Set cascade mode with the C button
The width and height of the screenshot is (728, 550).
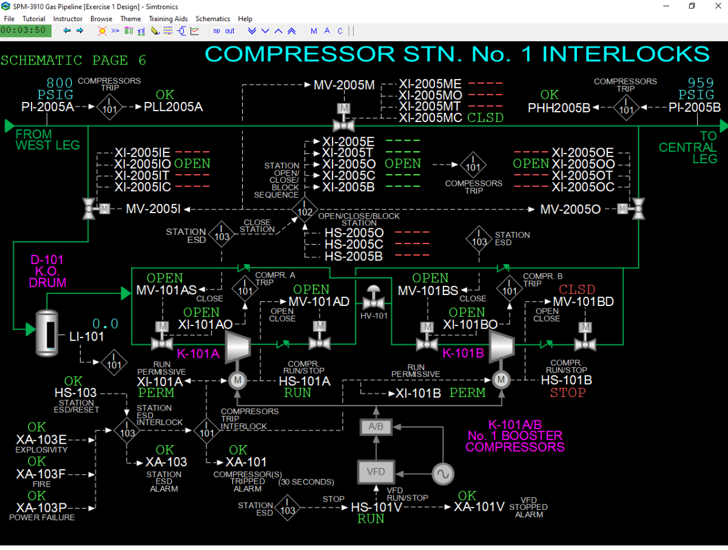click(340, 31)
